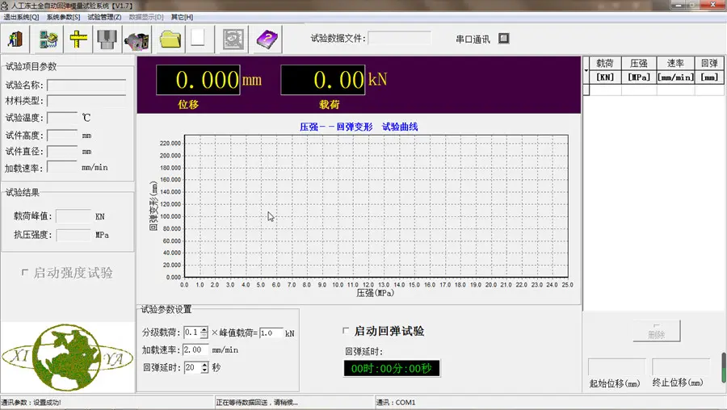Increase 回弹延时 with the up arrow
This screenshot has height=410, width=727.
coord(204,365)
